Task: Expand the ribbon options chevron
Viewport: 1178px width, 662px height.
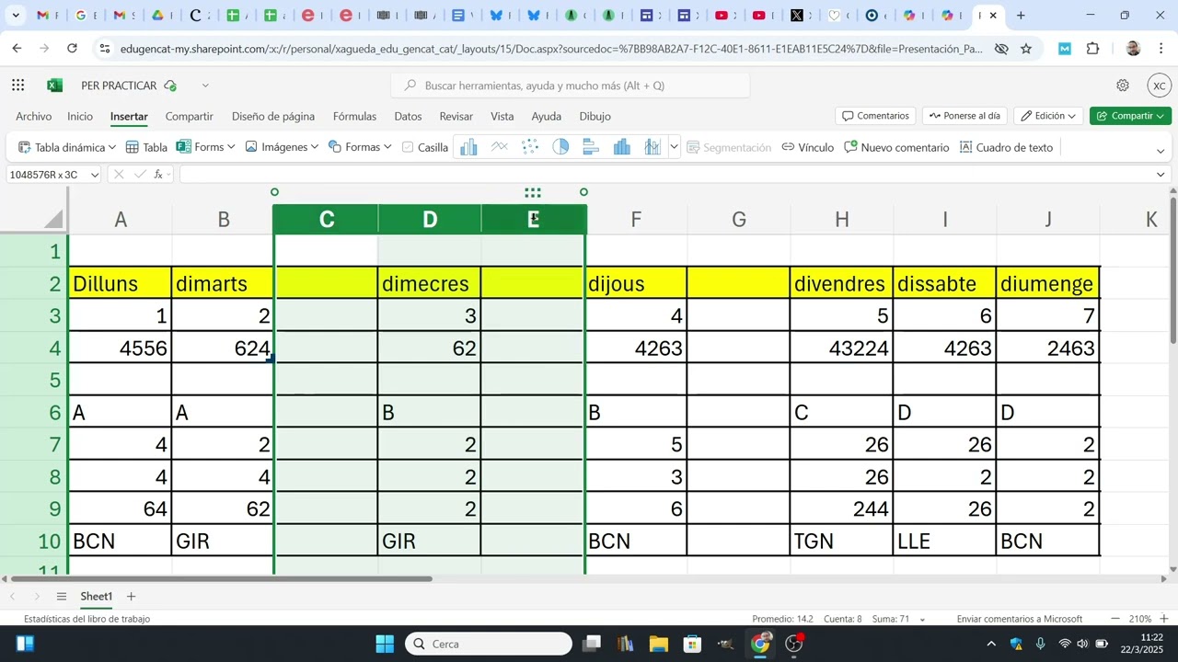Action: (x=1161, y=151)
